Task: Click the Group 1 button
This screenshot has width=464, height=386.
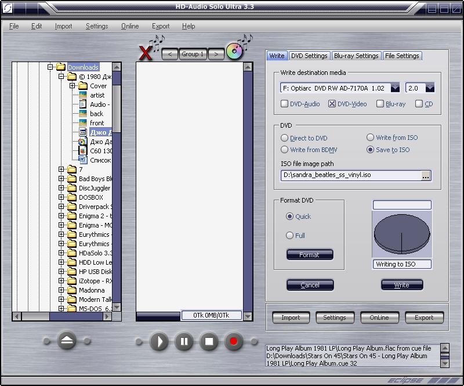Action: pos(193,54)
